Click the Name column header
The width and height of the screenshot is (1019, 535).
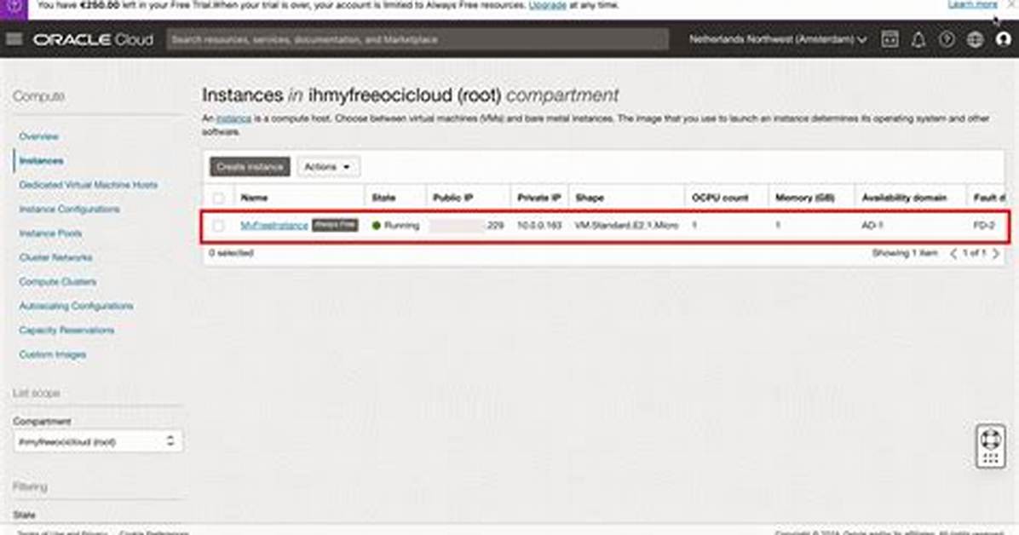[x=254, y=198]
